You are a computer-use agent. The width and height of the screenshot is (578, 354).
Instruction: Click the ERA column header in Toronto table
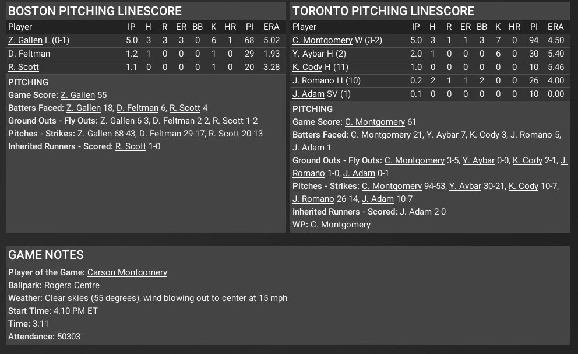(555, 27)
